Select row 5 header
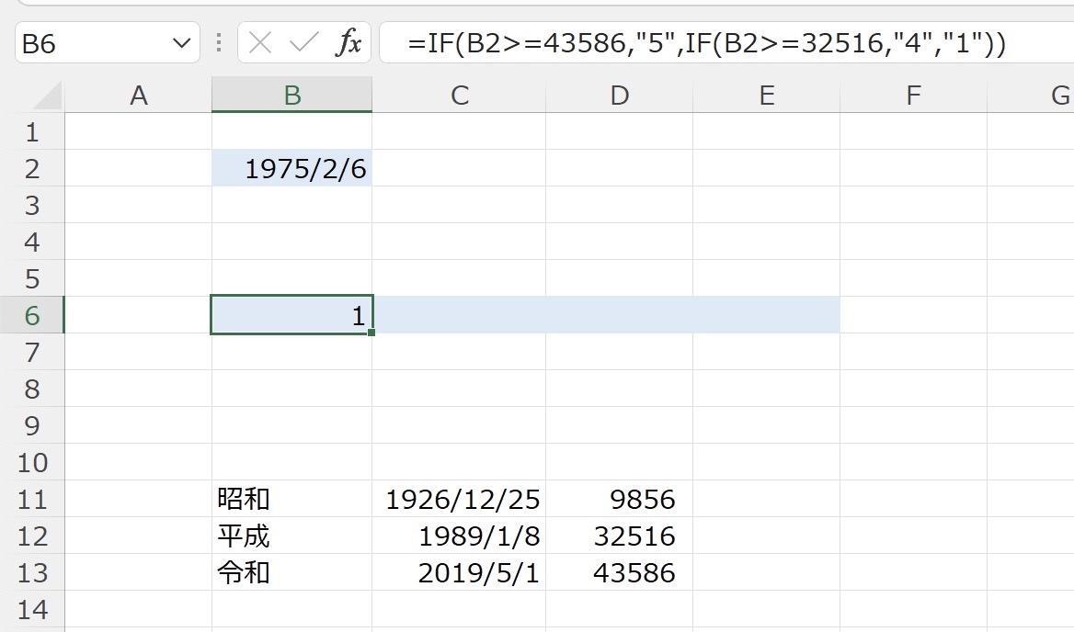Screen dimensions: 1074x632 point(32,278)
